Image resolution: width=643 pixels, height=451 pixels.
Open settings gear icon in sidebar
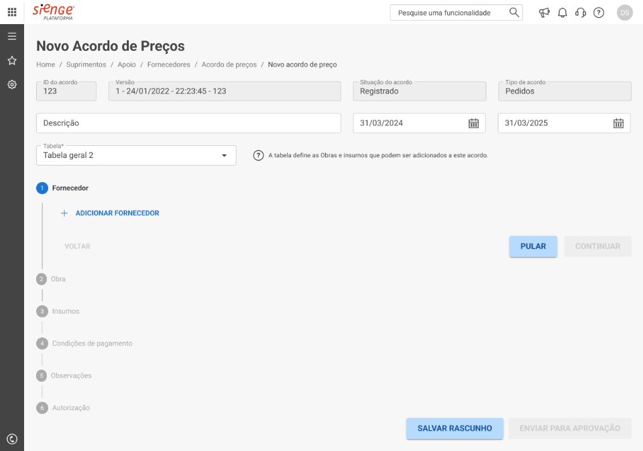coord(12,84)
